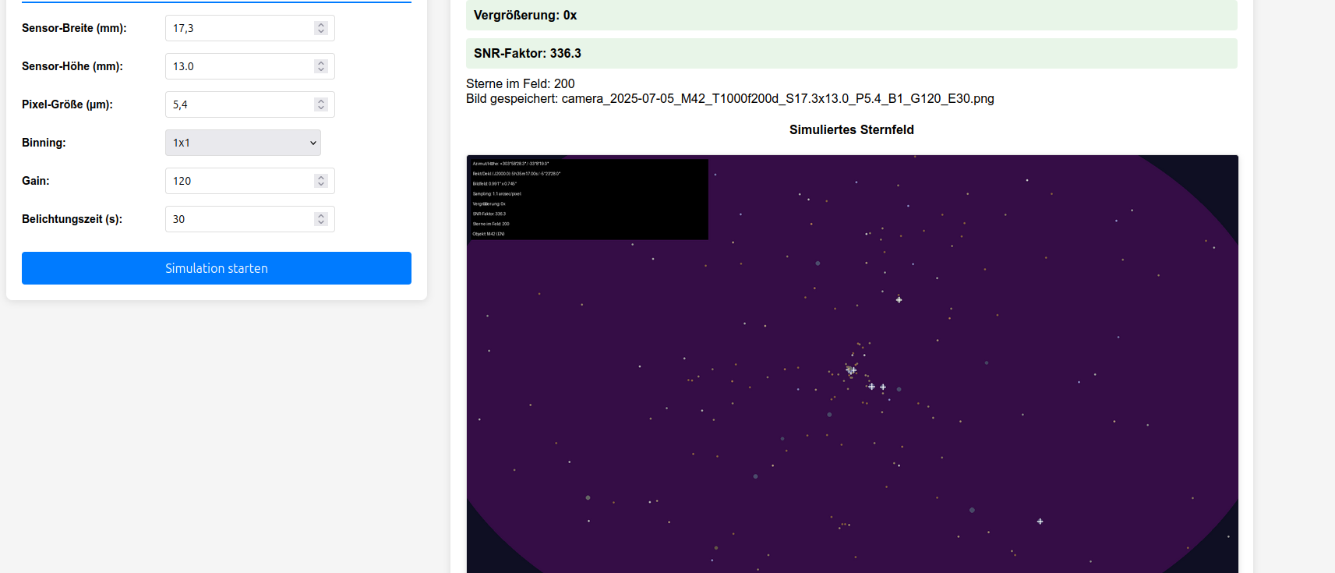Click the 'Pixel-Größe (µm):' label

click(67, 104)
